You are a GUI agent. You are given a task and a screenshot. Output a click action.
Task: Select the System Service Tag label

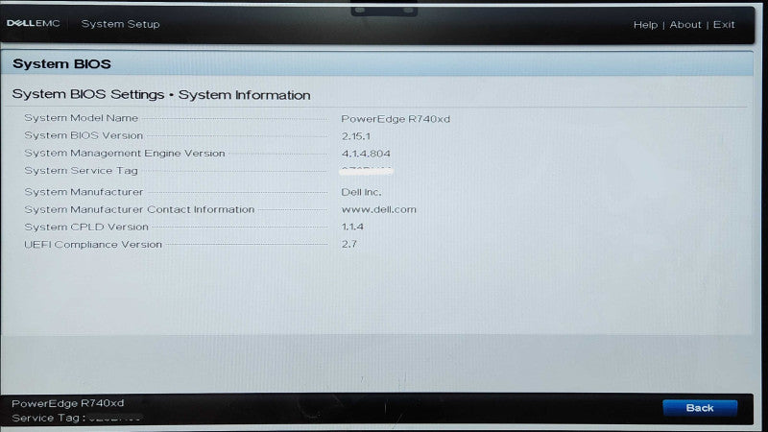tap(82, 171)
